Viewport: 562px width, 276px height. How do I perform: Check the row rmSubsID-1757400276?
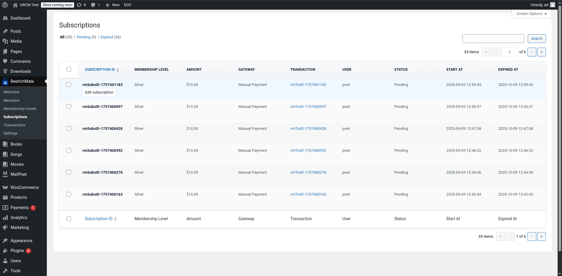[x=69, y=172]
